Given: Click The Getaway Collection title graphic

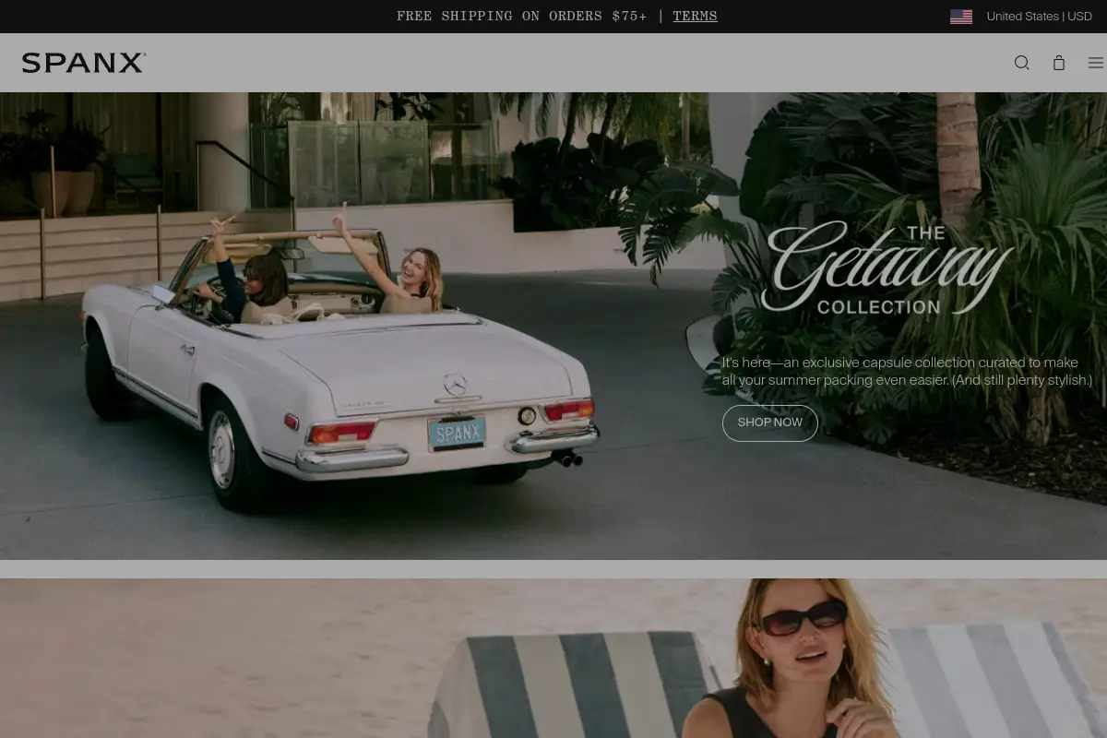Looking at the screenshot, I should [x=887, y=268].
